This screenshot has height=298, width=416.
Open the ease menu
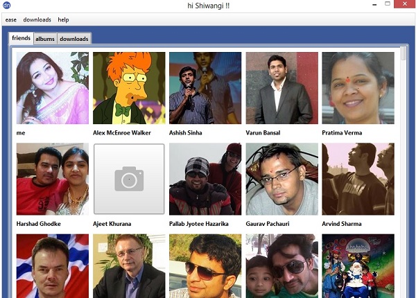pos(11,20)
